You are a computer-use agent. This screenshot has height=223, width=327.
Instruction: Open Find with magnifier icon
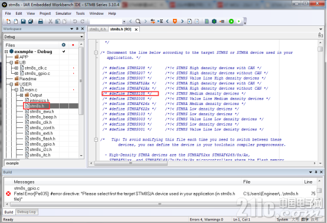(138, 21)
